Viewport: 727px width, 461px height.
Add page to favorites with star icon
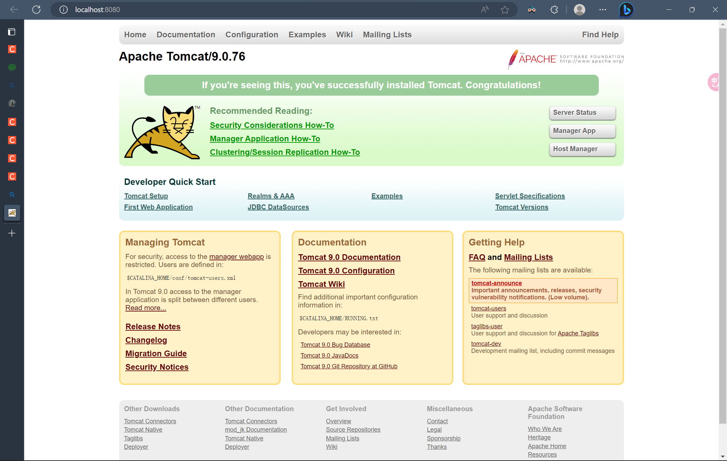tap(505, 9)
